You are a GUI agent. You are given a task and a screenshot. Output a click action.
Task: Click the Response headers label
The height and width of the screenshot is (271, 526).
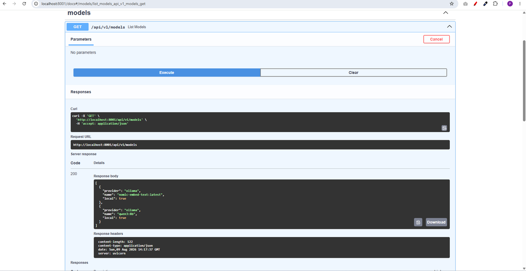coord(108,234)
